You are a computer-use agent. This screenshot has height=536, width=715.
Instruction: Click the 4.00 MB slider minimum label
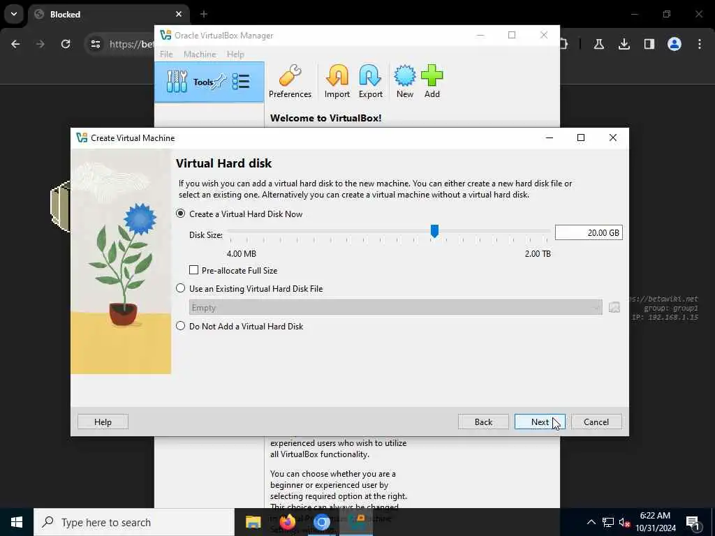241,254
